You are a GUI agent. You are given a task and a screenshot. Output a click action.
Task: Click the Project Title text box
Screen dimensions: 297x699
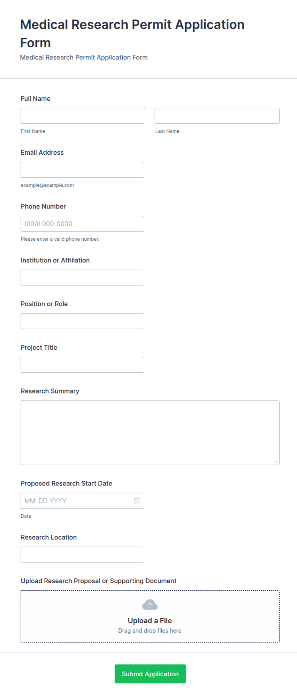82,365
